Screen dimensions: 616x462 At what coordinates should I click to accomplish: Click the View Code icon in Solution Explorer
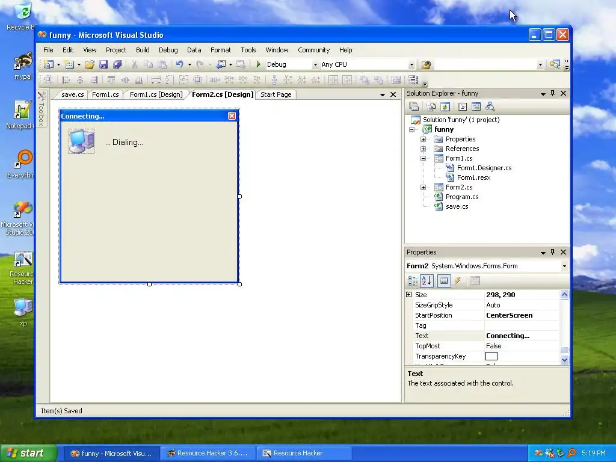[x=463, y=106]
